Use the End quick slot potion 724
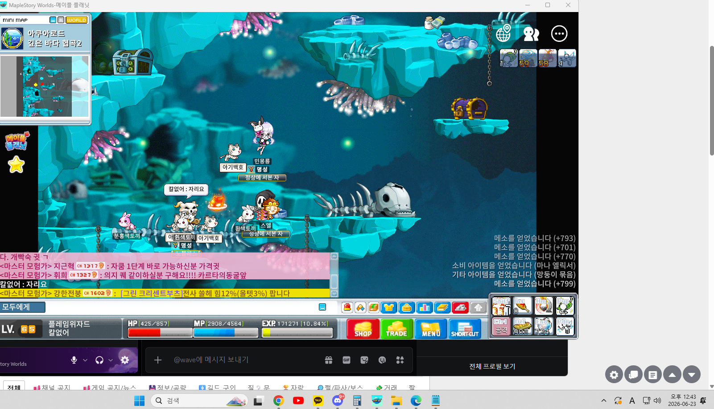The width and height of the screenshot is (714, 409). 543,326
